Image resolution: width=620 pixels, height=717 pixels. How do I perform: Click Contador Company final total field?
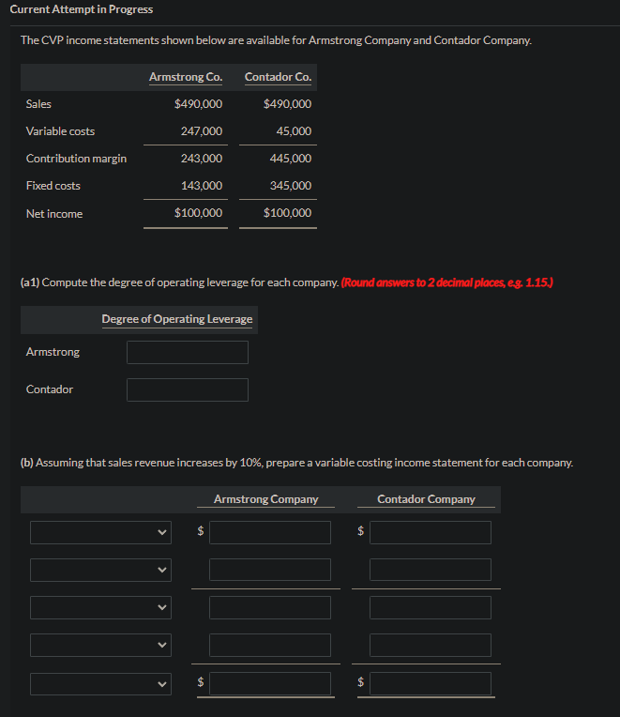point(431,683)
